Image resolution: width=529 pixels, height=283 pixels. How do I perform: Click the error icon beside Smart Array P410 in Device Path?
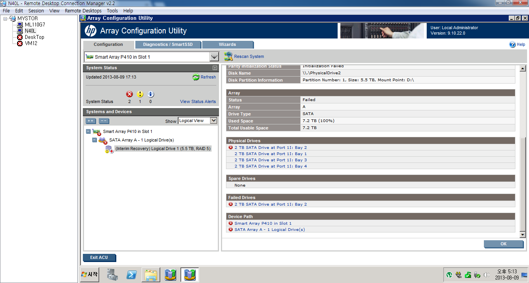[231, 224]
